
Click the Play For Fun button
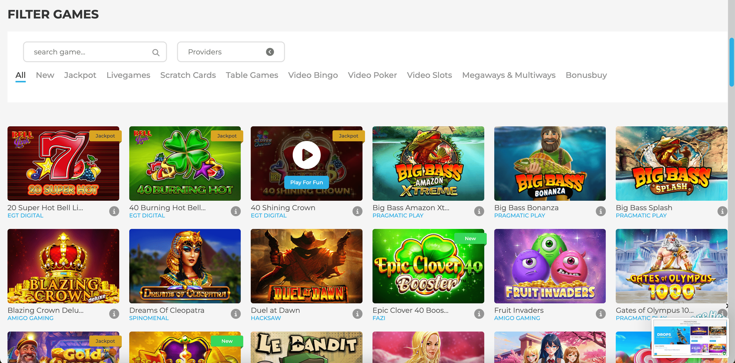pyautogui.click(x=306, y=182)
